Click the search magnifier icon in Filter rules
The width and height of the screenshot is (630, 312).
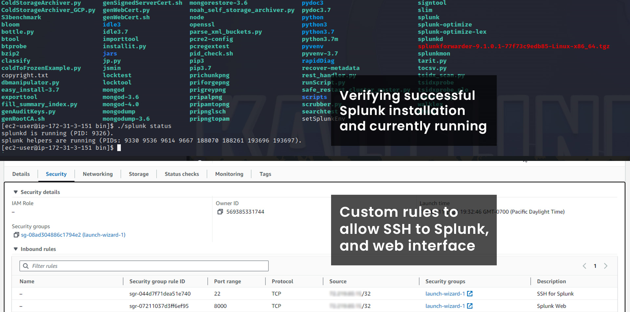(26, 266)
